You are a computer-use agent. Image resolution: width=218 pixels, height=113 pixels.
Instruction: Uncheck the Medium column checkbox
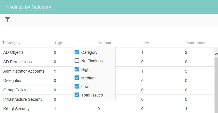click(77, 78)
